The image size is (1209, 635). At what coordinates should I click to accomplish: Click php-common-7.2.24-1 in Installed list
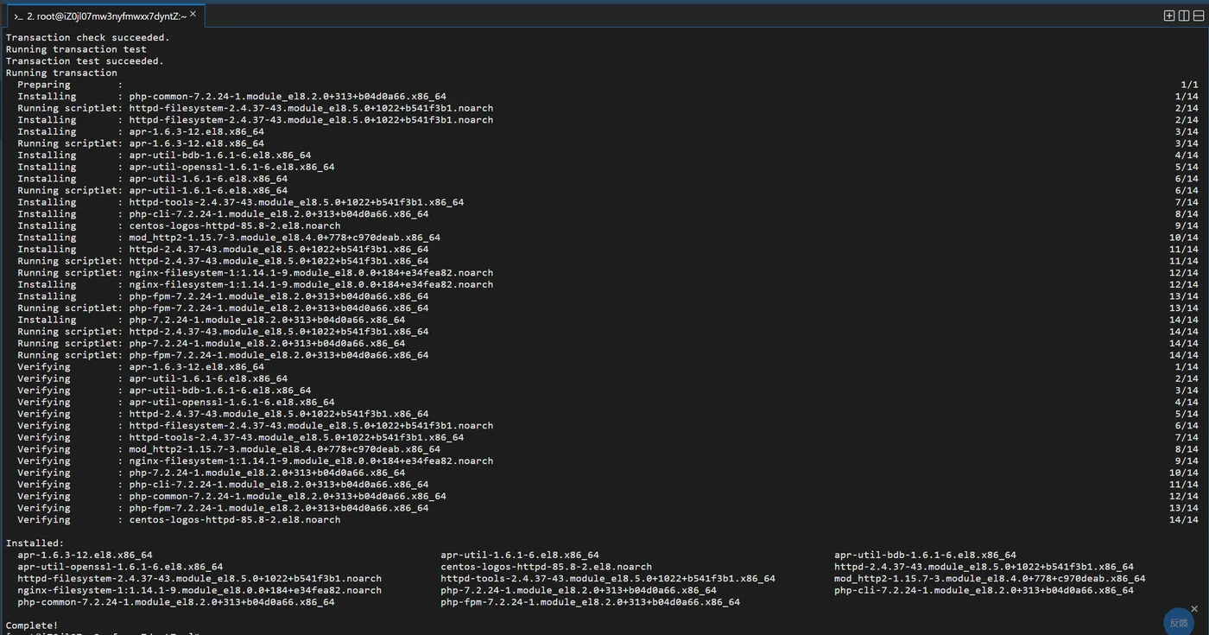[176, 602]
